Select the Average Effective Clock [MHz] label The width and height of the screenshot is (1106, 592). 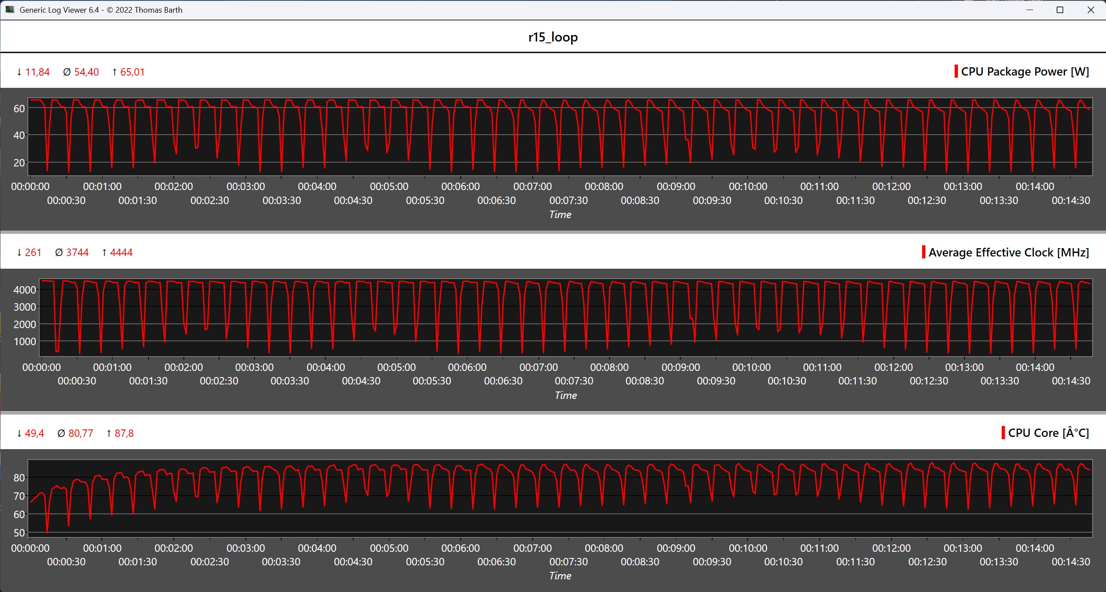pos(1009,253)
